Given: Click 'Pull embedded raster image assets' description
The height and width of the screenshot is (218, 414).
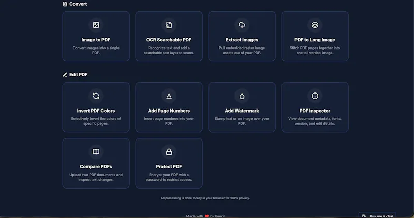Looking at the screenshot, I should tap(242, 50).
